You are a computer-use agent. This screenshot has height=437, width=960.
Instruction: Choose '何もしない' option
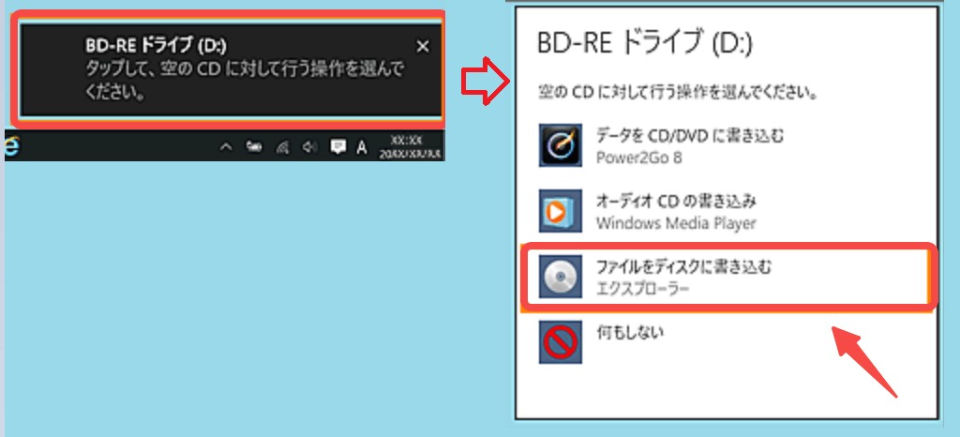[630, 332]
